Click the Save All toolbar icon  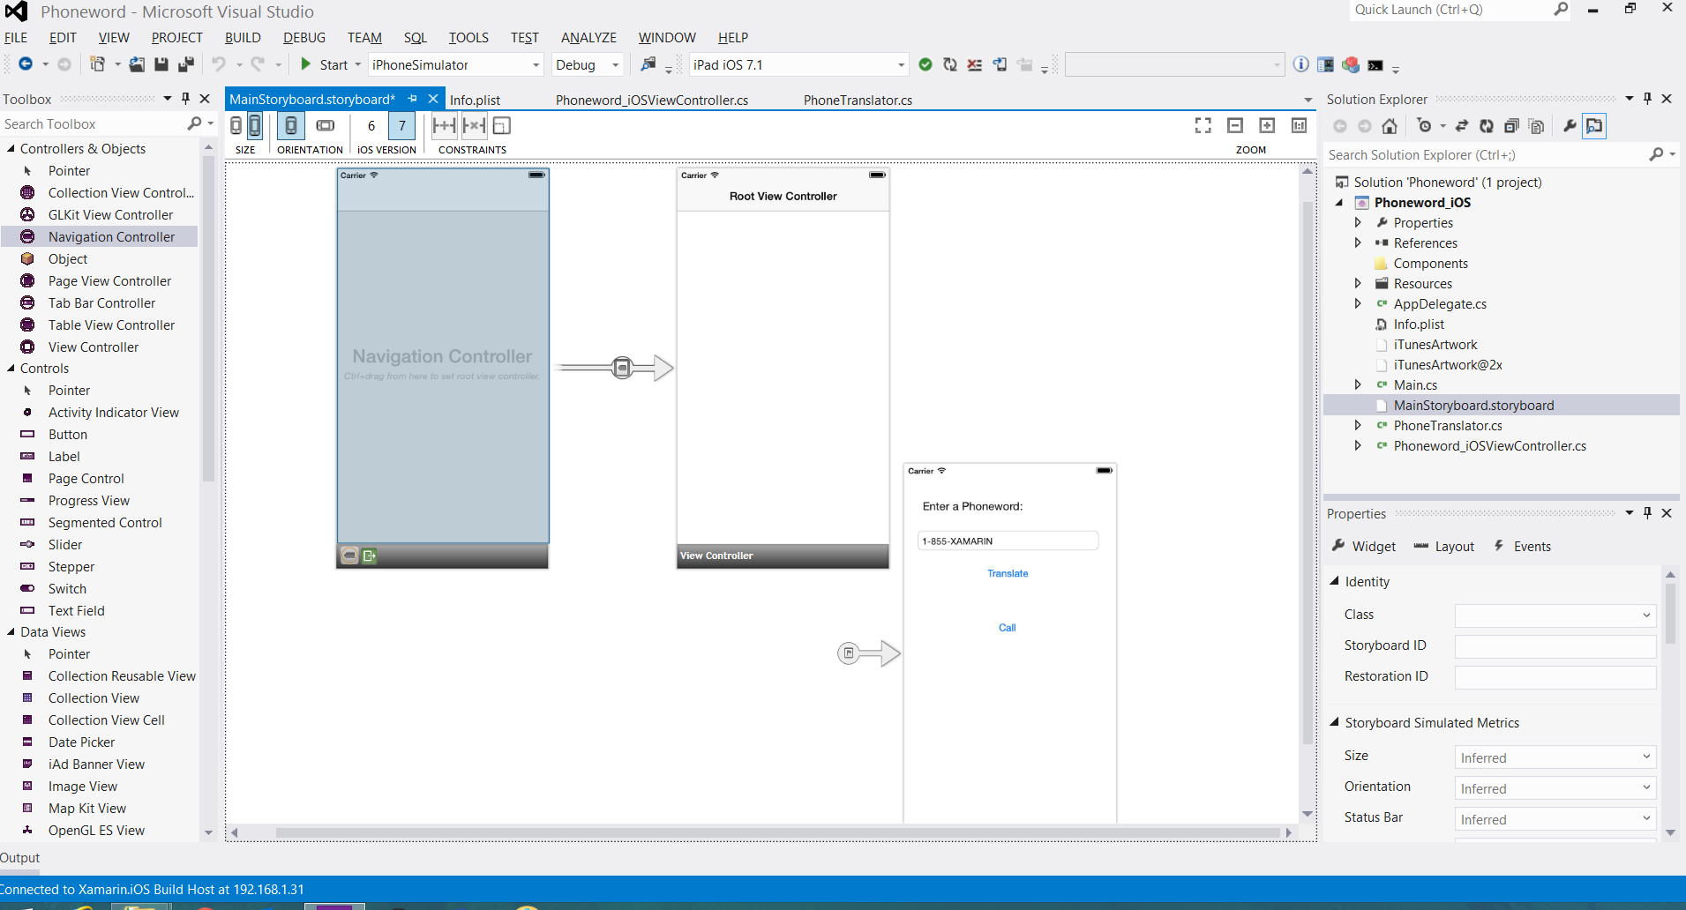tap(185, 64)
